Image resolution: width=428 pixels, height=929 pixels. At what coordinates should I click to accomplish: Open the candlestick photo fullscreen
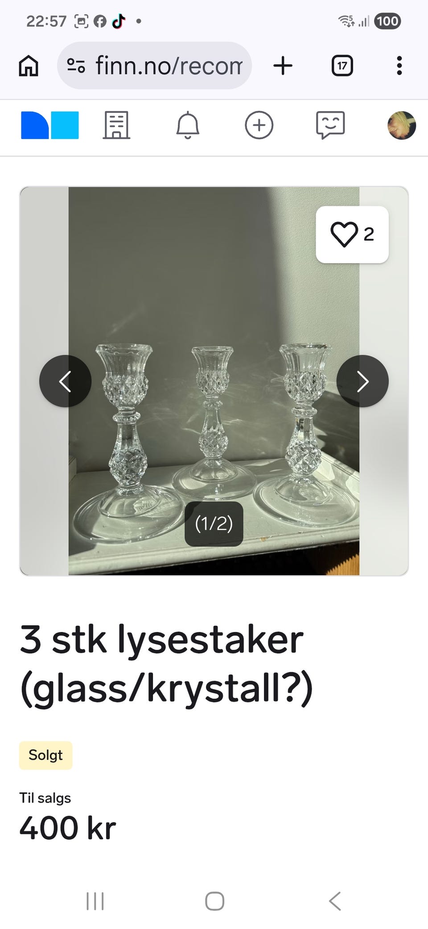pos(214,313)
